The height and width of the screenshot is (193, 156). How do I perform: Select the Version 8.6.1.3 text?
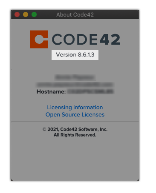pyautogui.click(x=75, y=55)
